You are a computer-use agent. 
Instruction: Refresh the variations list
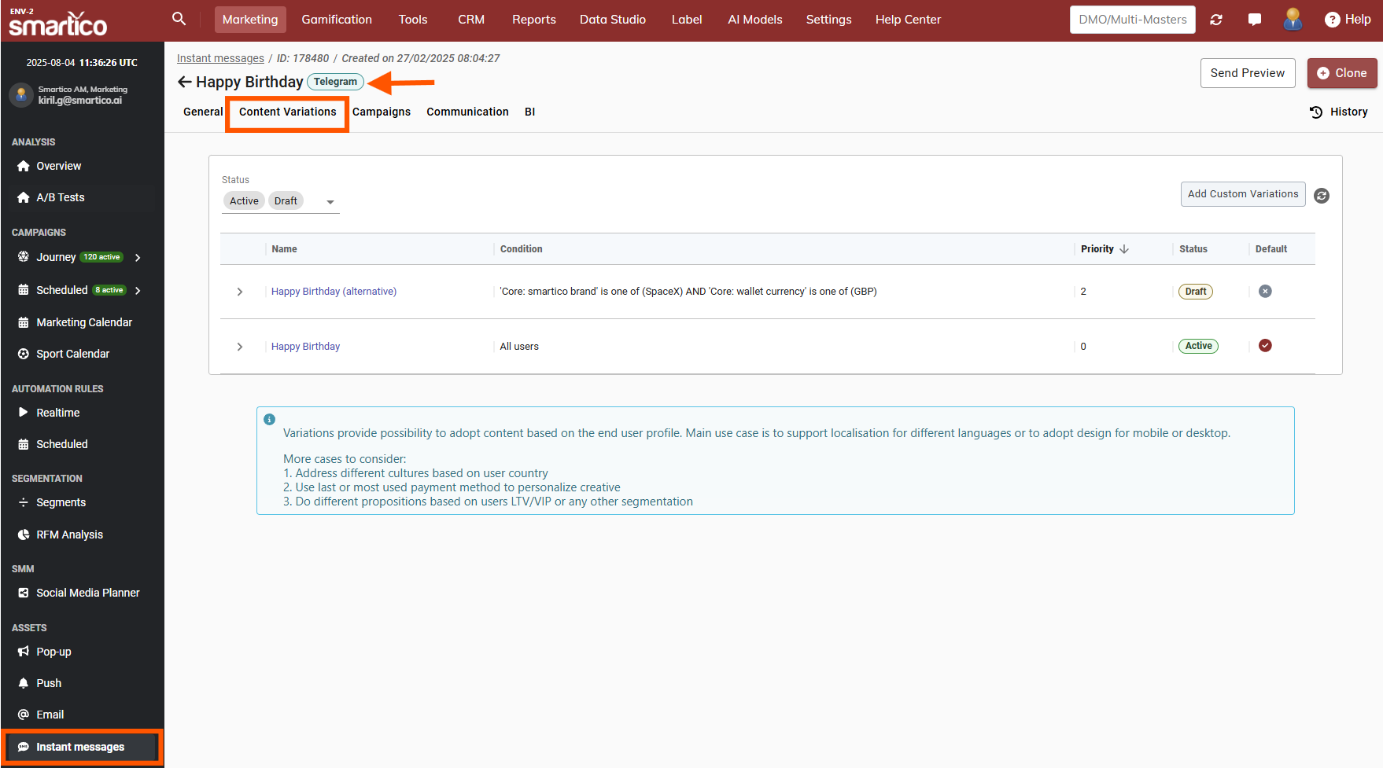[x=1322, y=196]
